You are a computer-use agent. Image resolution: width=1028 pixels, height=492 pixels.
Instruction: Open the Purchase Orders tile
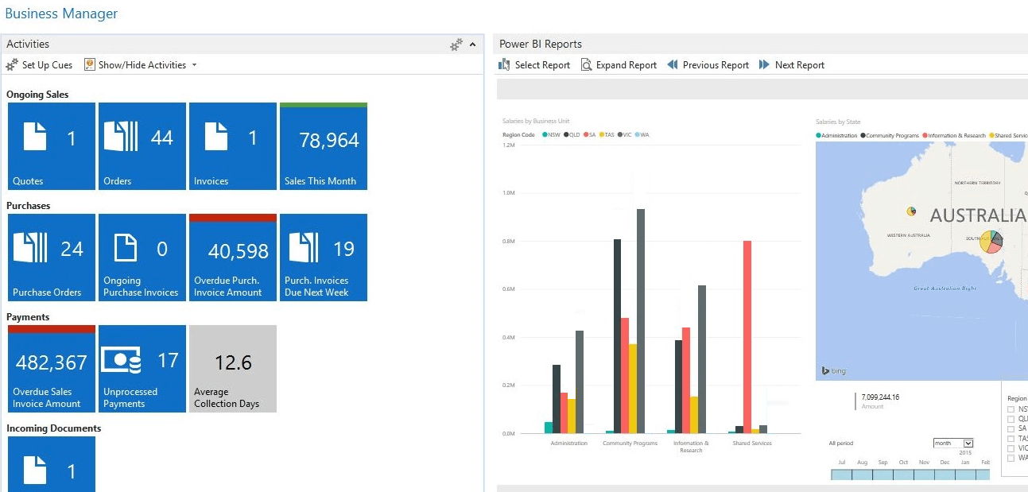coord(52,258)
